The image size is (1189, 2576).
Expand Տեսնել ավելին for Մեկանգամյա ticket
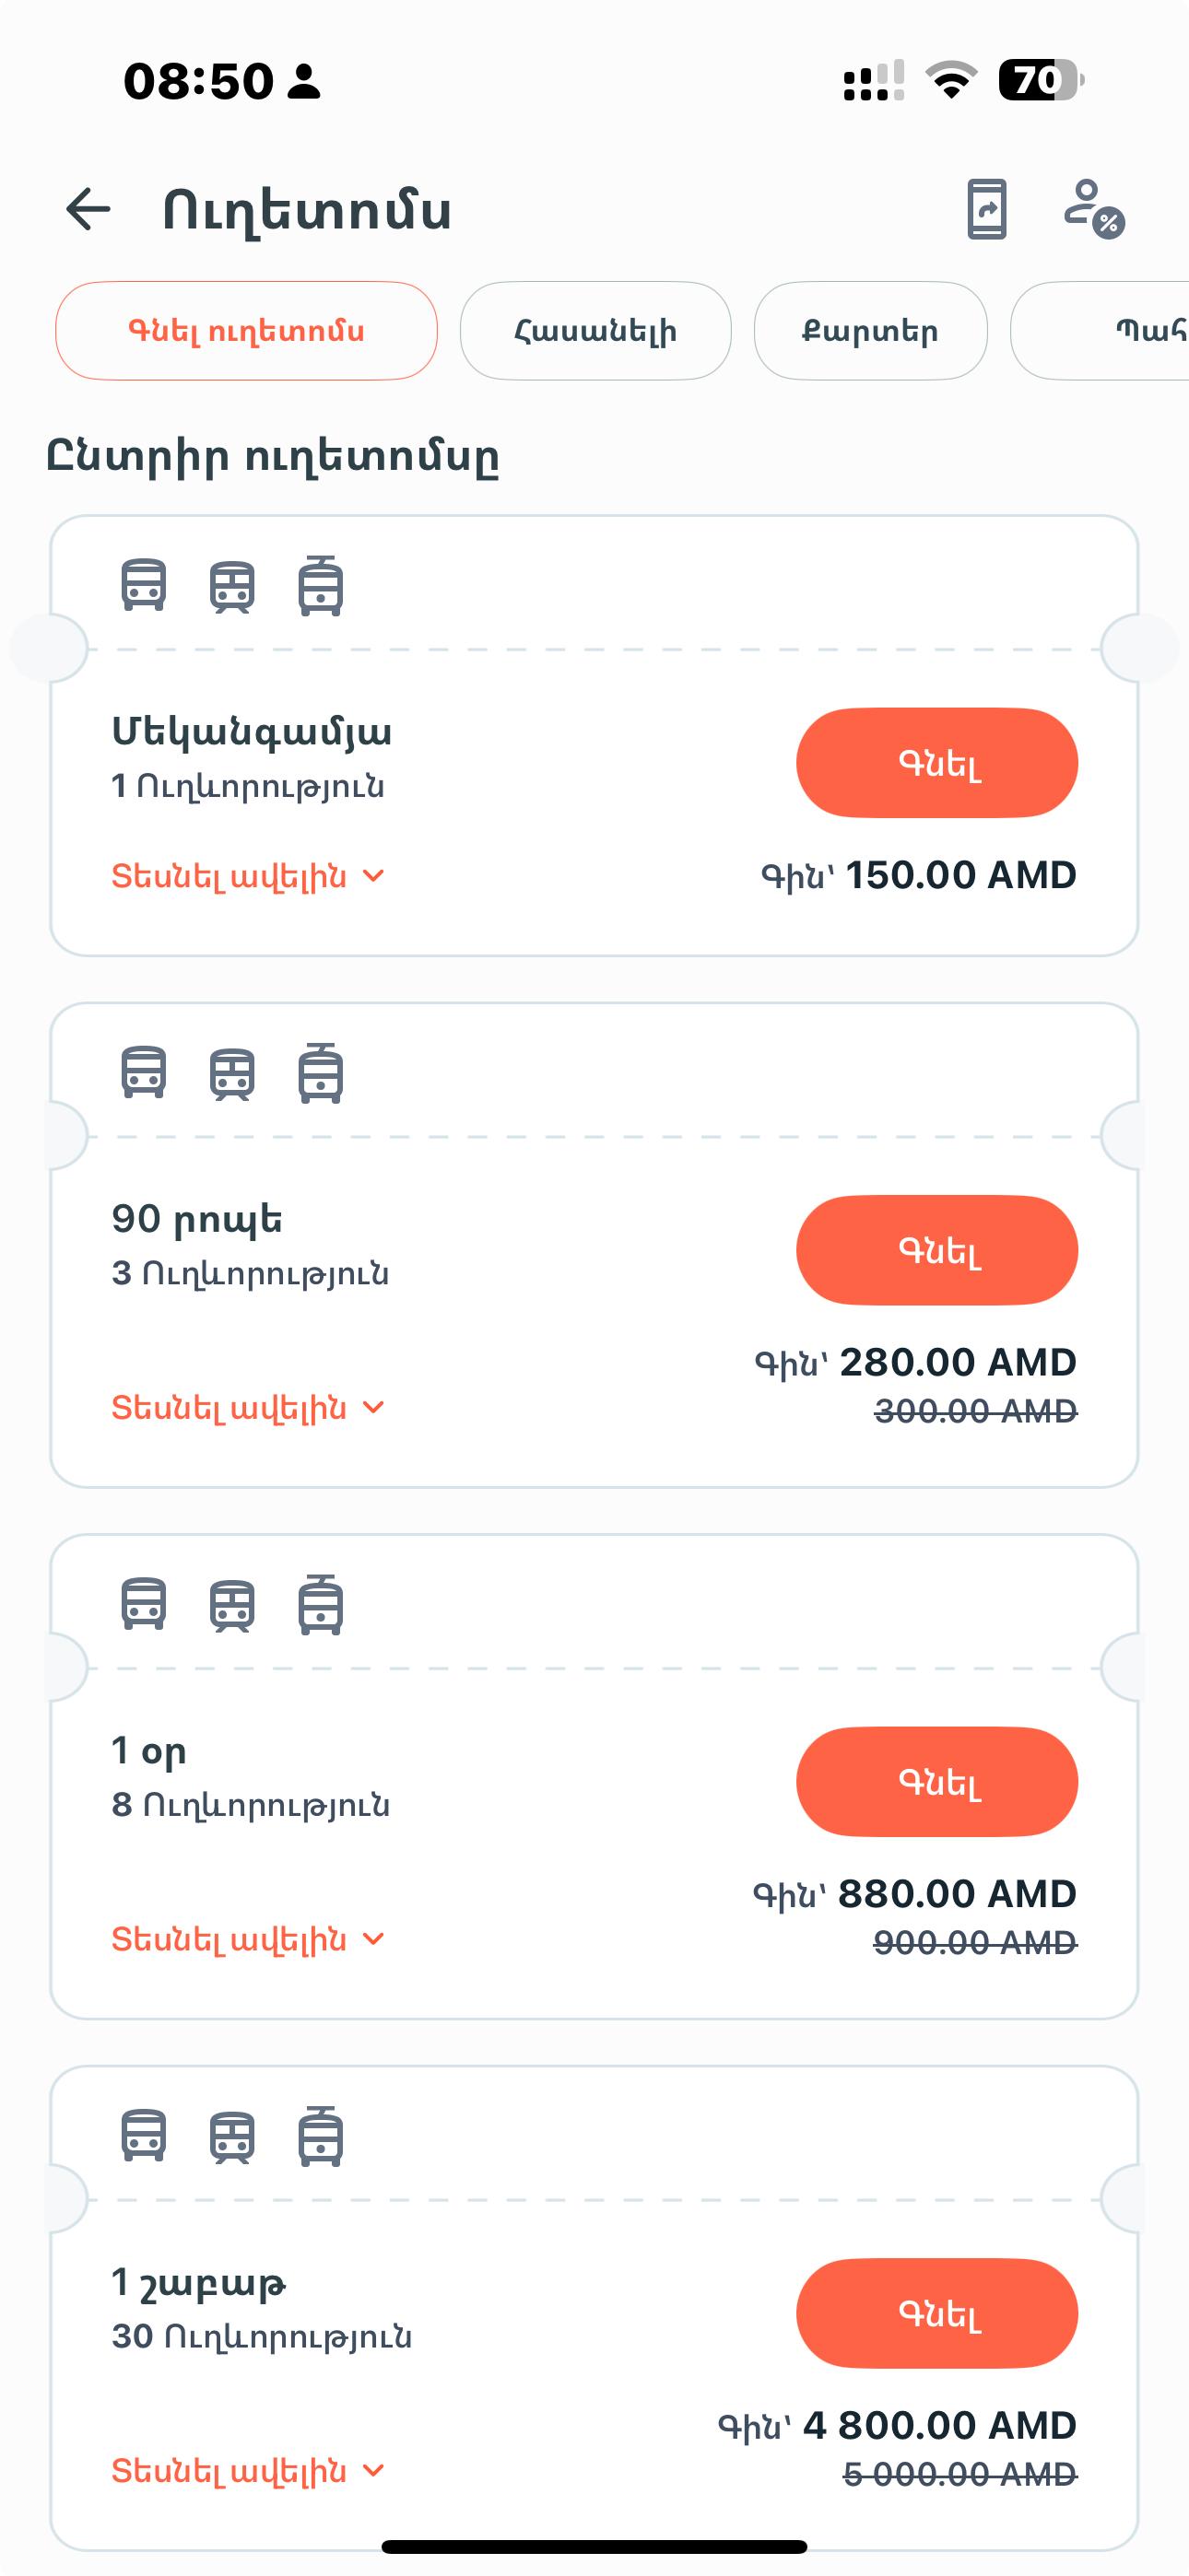pyautogui.click(x=247, y=877)
